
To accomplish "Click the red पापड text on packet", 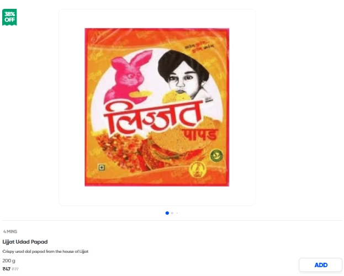I will tap(199, 135).
